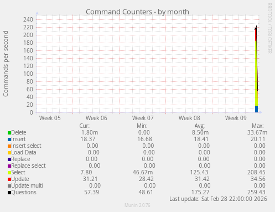Click the dark blue Replace legend swatch
This screenshot has height=212, width=275.
tap(9, 159)
